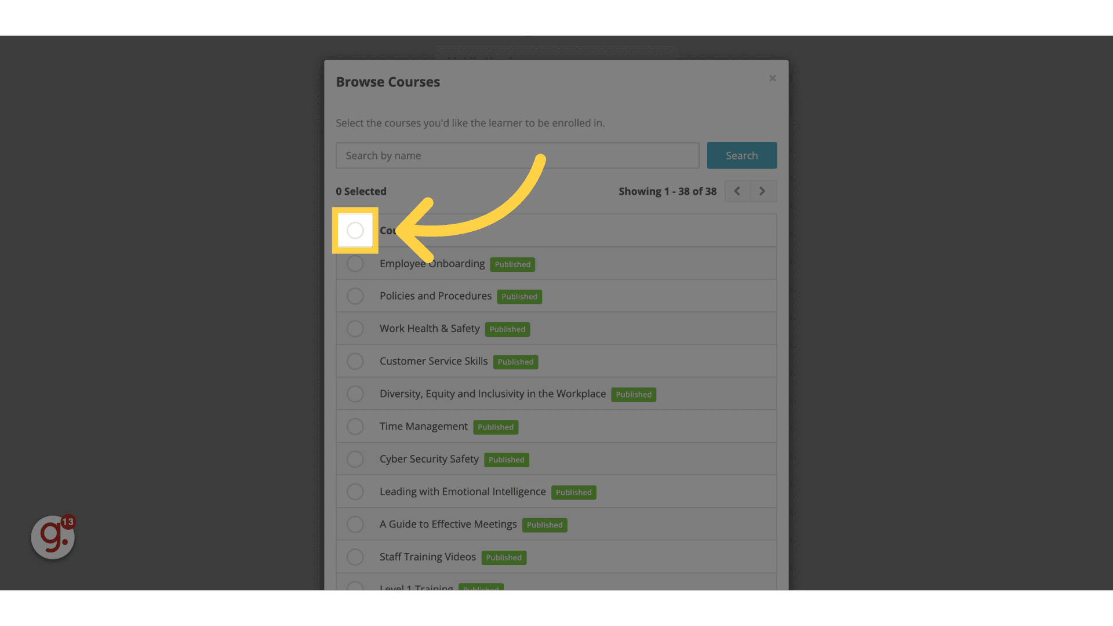Toggle the select-all courses checkbox
1113x626 pixels.
coord(355,231)
